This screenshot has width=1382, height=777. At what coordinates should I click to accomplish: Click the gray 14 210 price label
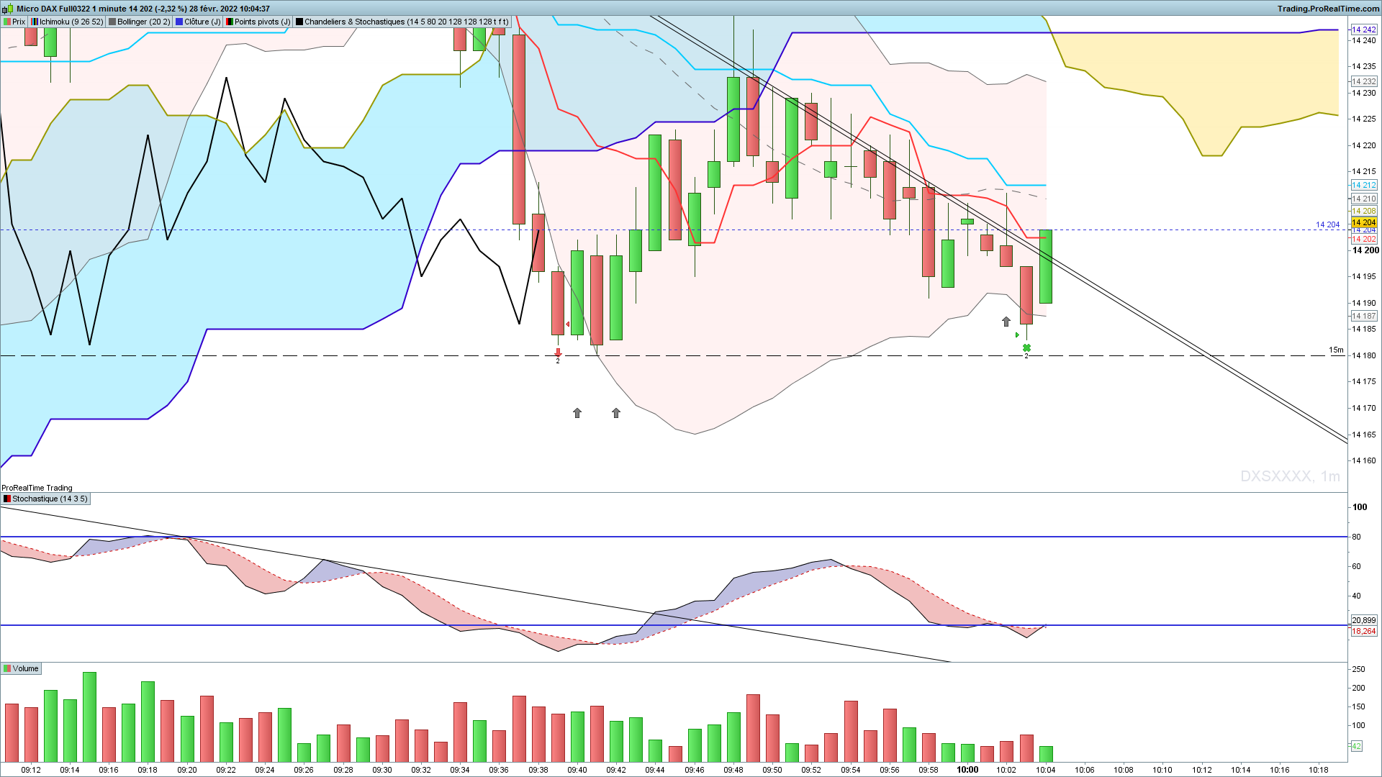coord(1364,199)
